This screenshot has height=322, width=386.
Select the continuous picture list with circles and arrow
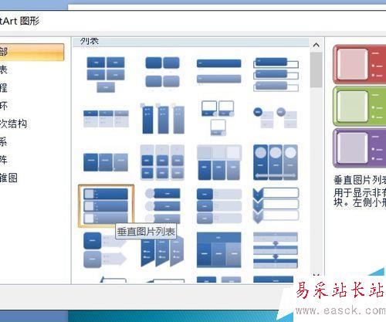click(276, 162)
